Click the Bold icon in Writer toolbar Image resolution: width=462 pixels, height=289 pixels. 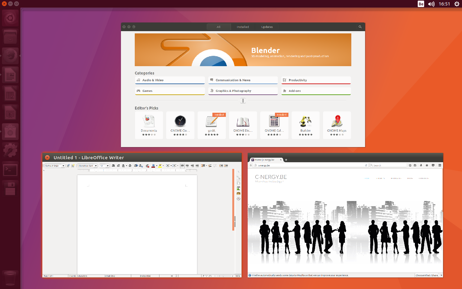pos(113,166)
